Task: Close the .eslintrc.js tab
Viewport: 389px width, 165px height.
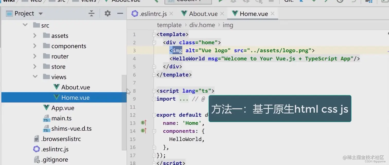Action: click(x=171, y=14)
